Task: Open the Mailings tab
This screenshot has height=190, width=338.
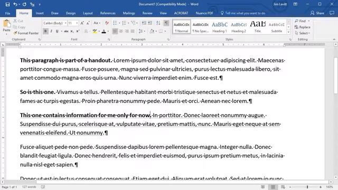Action: pos(129,13)
